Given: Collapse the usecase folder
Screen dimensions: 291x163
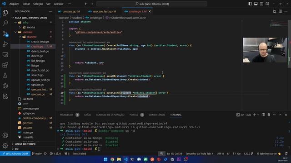Looking at the screenshot, I should (x=15, y=32).
